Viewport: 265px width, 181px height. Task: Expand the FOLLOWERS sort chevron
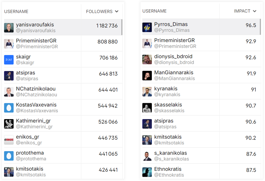(117, 11)
